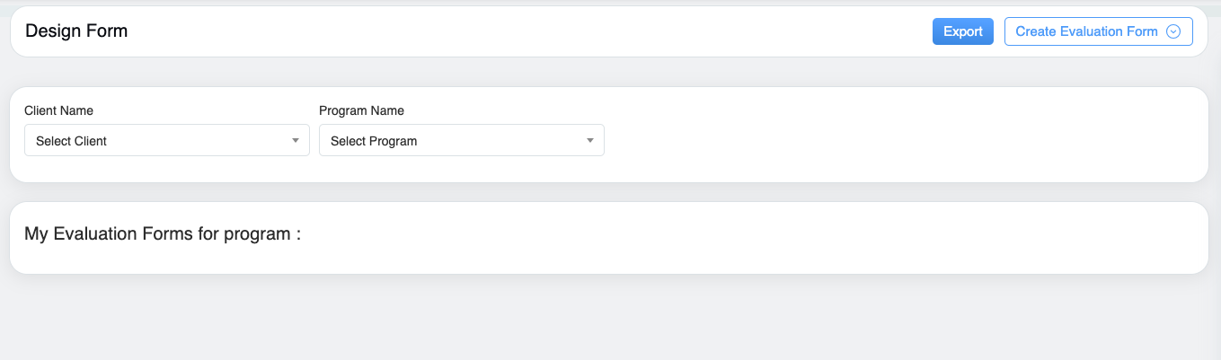
Task: Expand the program list under Program Name
Action: click(461, 141)
